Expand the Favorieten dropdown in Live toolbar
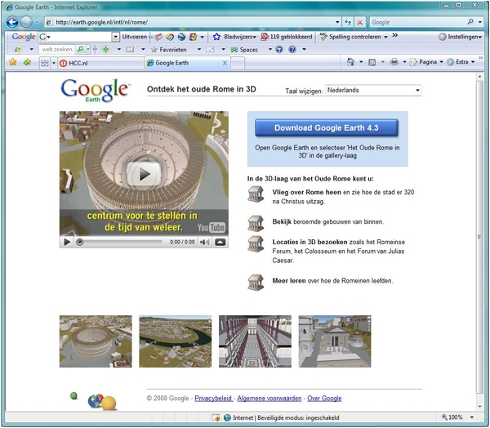Image resolution: width=490 pixels, height=428 pixels. (x=198, y=49)
